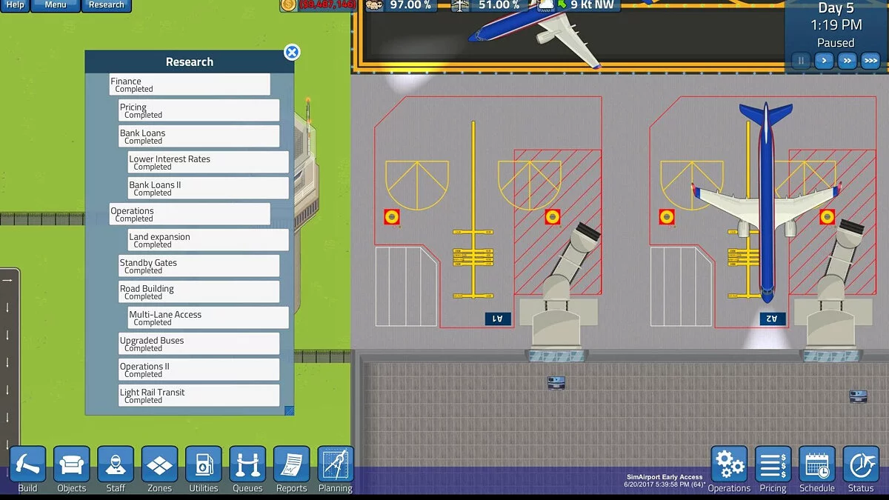This screenshot has width=889, height=500.
Task: Close the Research window
Action: tap(292, 53)
